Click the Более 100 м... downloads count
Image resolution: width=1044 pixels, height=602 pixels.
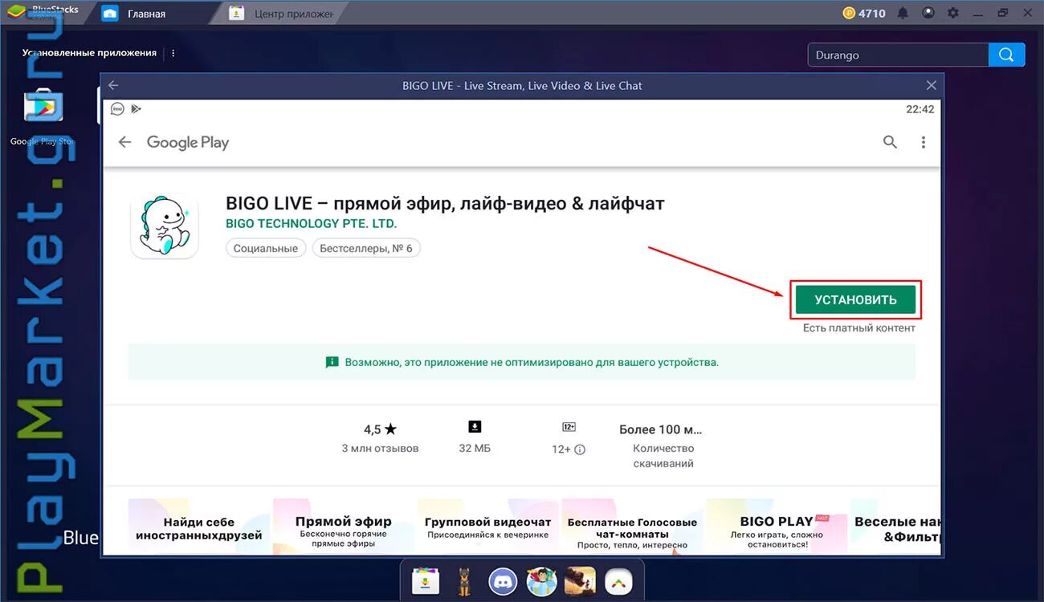coord(661,429)
